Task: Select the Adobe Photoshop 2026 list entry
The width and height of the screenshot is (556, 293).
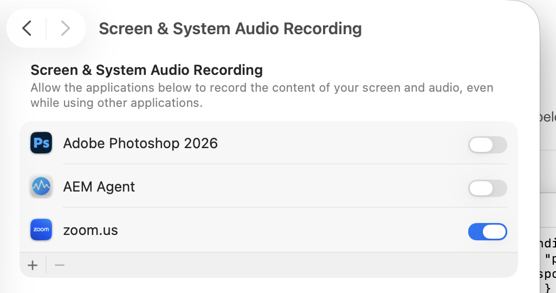Action: coord(269,143)
